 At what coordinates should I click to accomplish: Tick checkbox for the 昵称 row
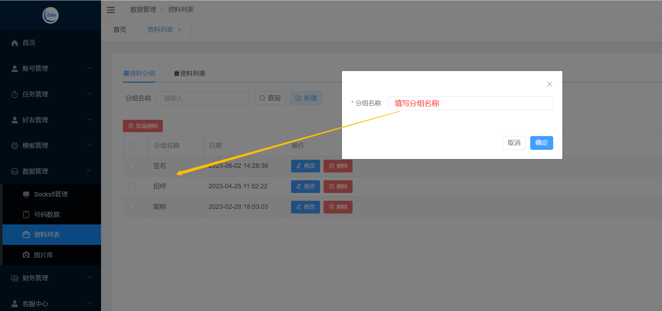click(131, 207)
